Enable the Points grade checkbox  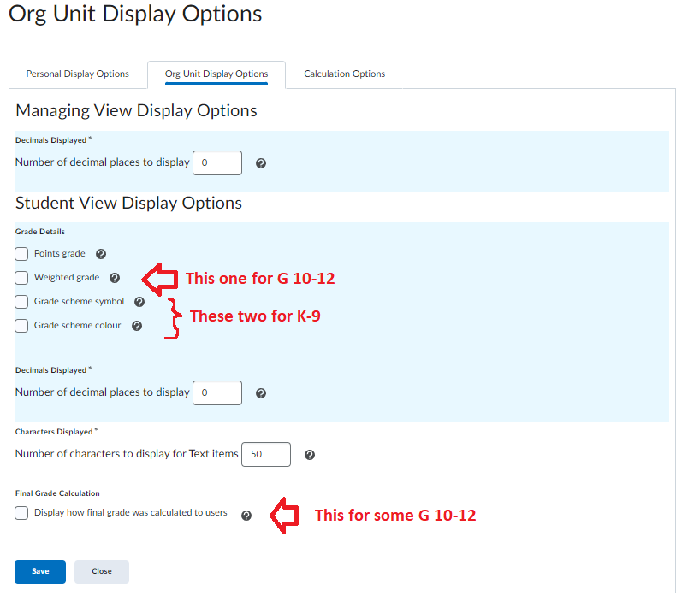(x=21, y=254)
